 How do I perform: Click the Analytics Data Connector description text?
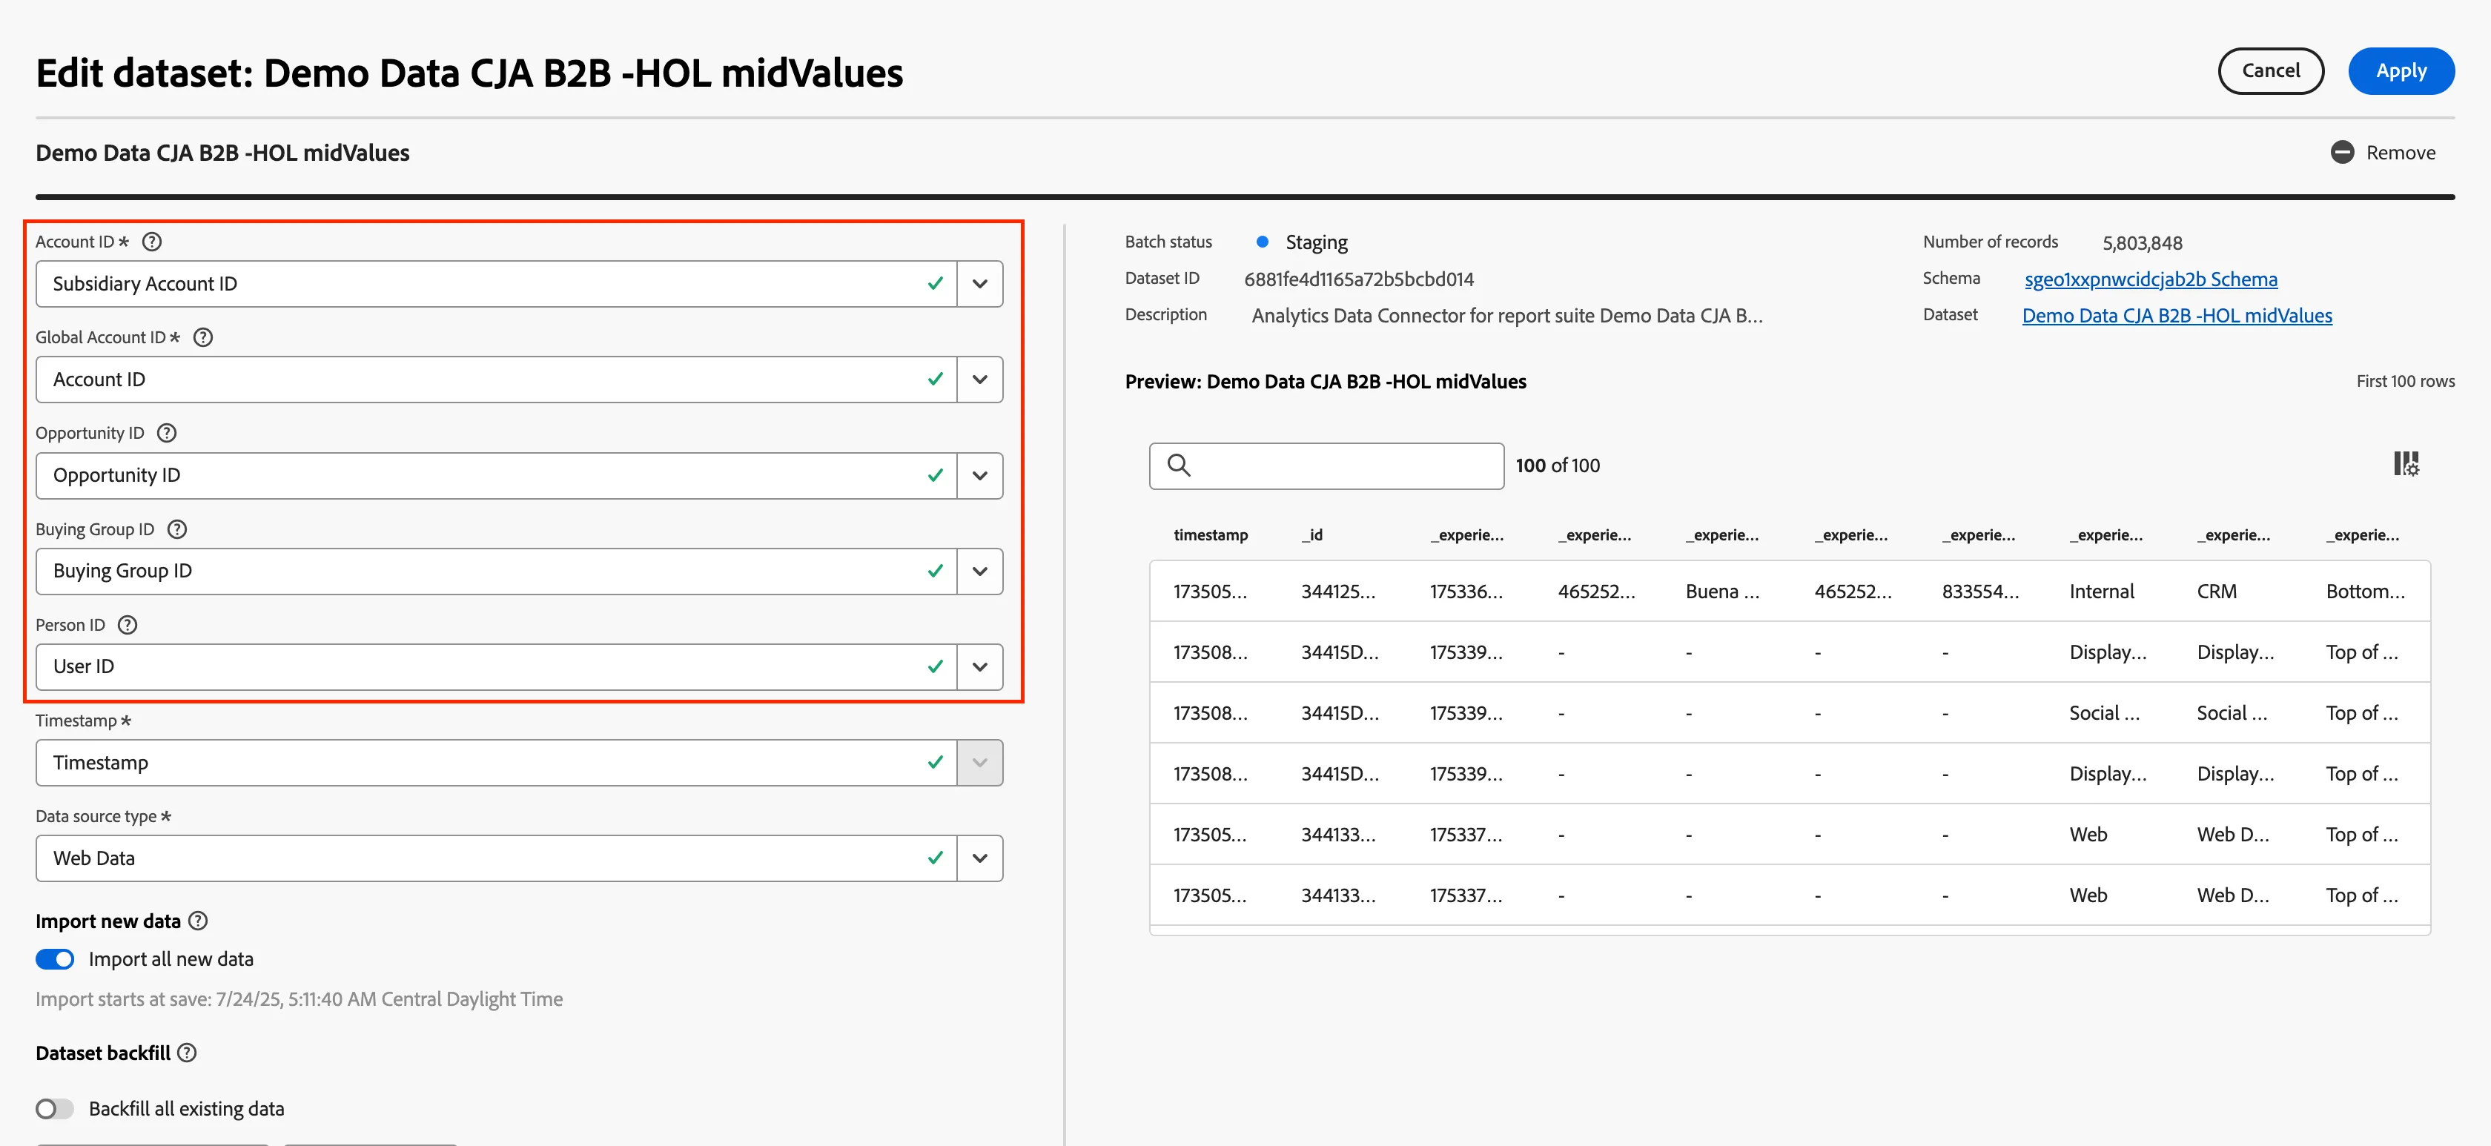click(1506, 315)
